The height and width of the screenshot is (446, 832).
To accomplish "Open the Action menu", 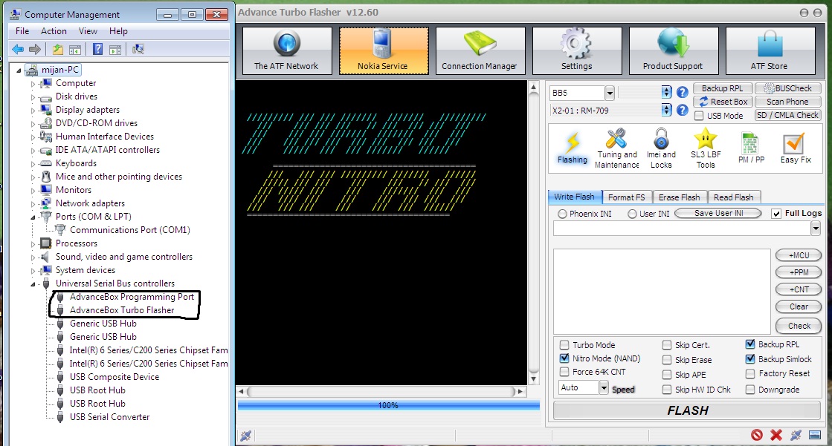I will tap(54, 31).
